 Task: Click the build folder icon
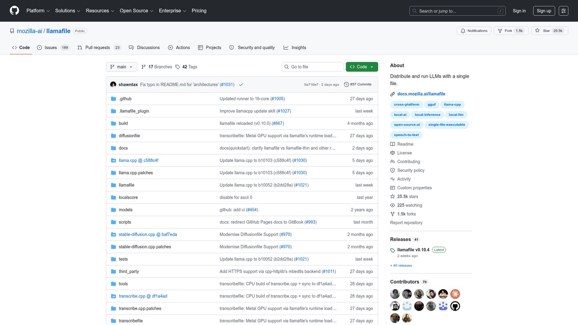tap(113, 123)
